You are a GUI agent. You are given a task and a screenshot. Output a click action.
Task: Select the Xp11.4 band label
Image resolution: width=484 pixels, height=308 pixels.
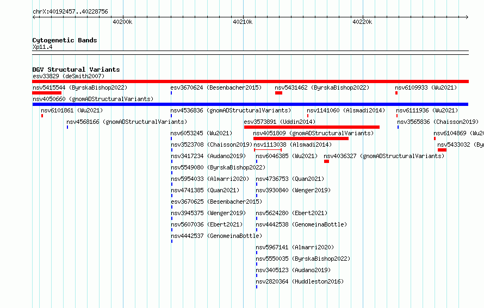[42, 47]
